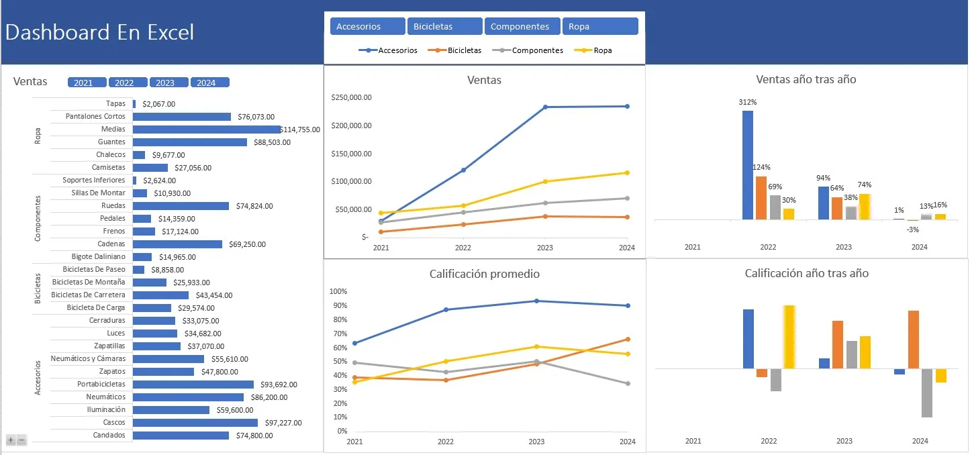Click the Bicicletas legend entry
Screen dimensions: 970x455
[456, 50]
